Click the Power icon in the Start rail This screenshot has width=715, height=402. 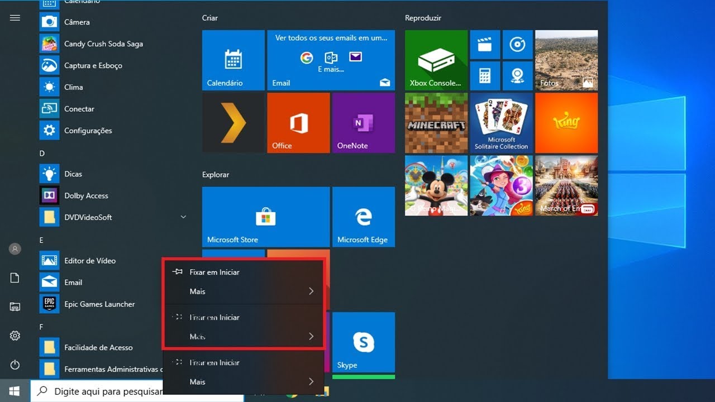[15, 365]
